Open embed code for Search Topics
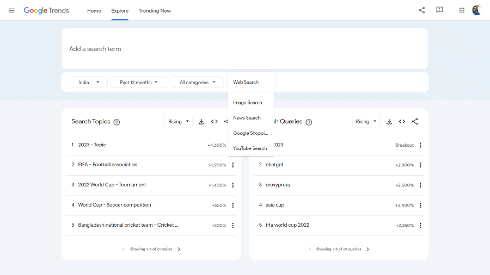490x275 pixels. (215, 122)
